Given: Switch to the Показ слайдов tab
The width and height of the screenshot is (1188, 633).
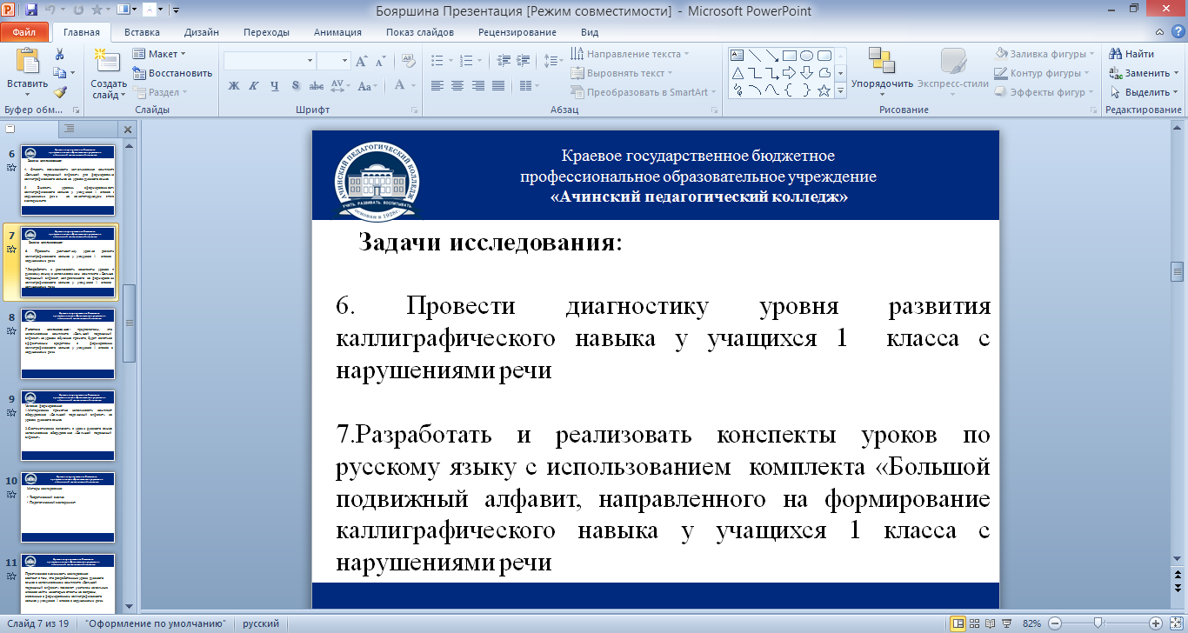Looking at the screenshot, I should (x=420, y=32).
